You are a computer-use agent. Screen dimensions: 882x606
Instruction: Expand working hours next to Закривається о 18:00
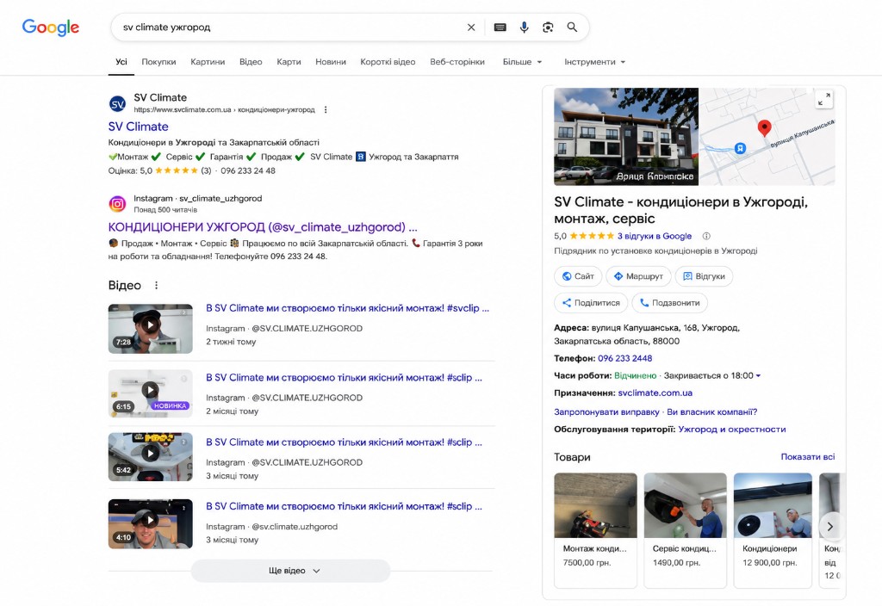[758, 375]
